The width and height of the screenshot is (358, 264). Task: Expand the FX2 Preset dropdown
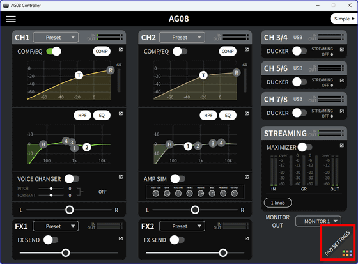[x=182, y=226]
